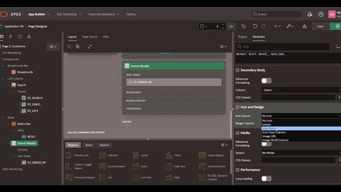Viewport: 341px width, 192px height.
Task: Run the page with green play button
Action: 336,26
